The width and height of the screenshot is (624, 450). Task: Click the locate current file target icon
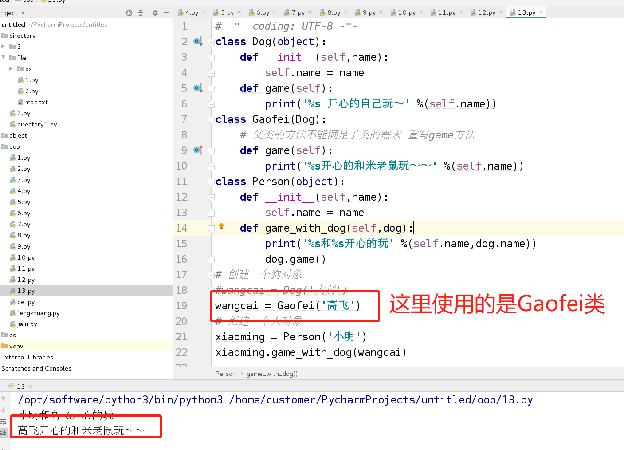[x=129, y=13]
